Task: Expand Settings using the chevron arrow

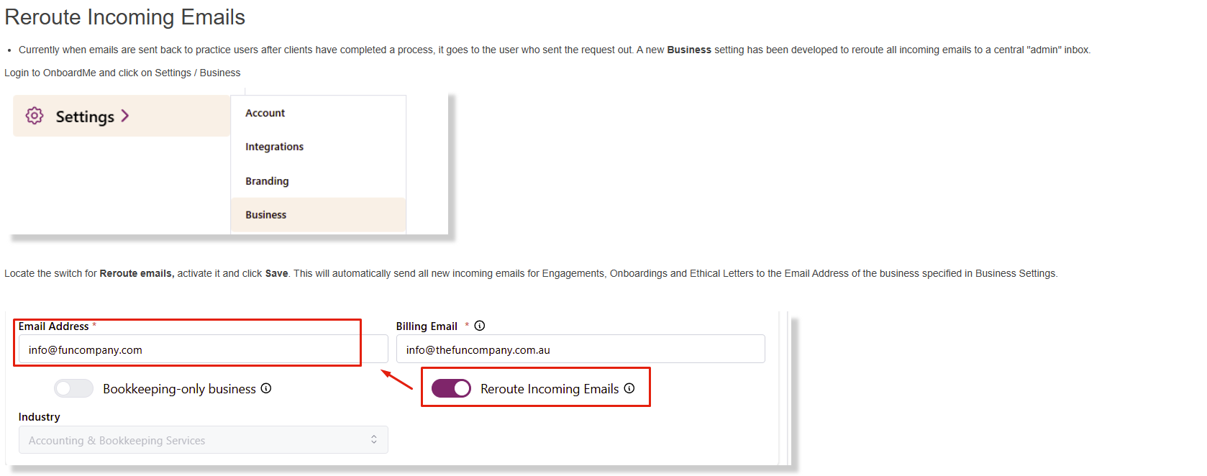Action: click(x=125, y=116)
